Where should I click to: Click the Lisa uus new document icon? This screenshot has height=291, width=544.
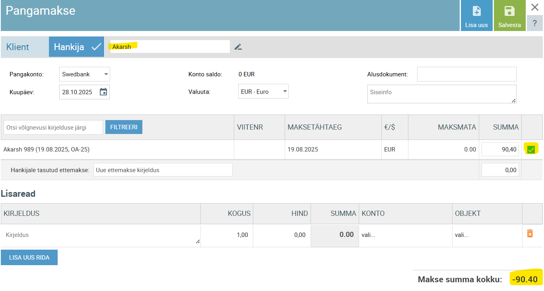pyautogui.click(x=476, y=12)
